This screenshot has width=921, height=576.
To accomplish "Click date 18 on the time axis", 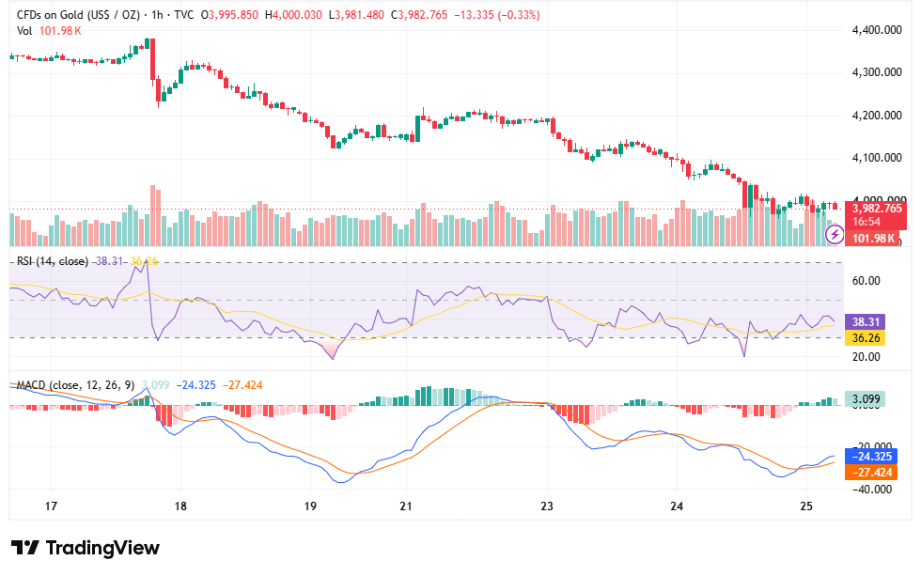I will (180, 506).
